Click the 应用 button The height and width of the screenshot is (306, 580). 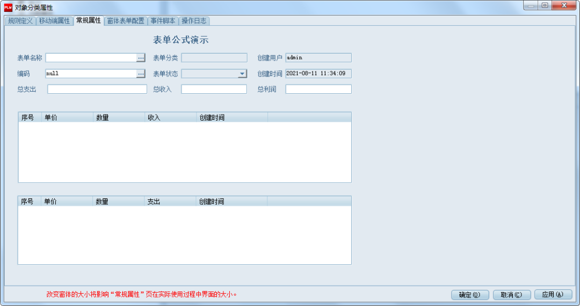[x=553, y=295]
